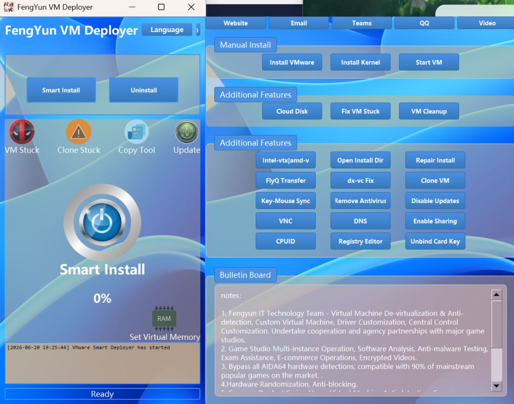Image resolution: width=514 pixels, height=404 pixels.
Task: Enable Key-Mouse Sync
Action: tap(286, 200)
